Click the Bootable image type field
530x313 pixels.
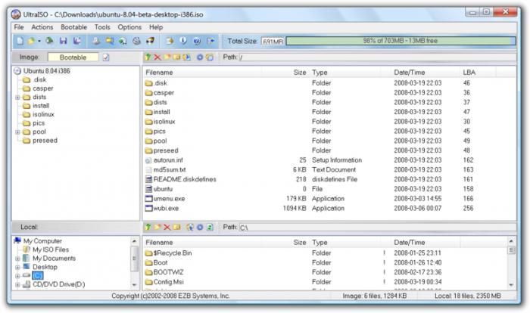point(73,57)
